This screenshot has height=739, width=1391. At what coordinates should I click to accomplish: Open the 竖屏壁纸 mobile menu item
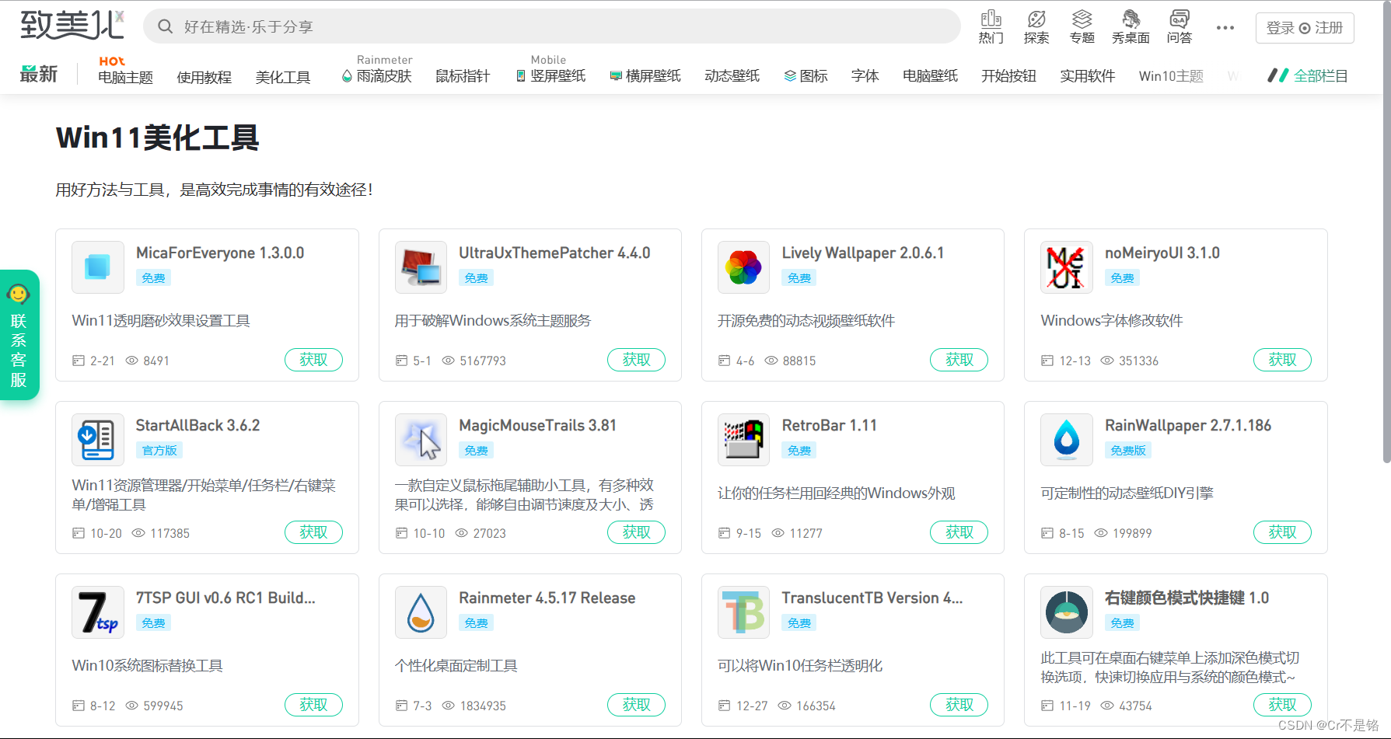click(x=550, y=75)
